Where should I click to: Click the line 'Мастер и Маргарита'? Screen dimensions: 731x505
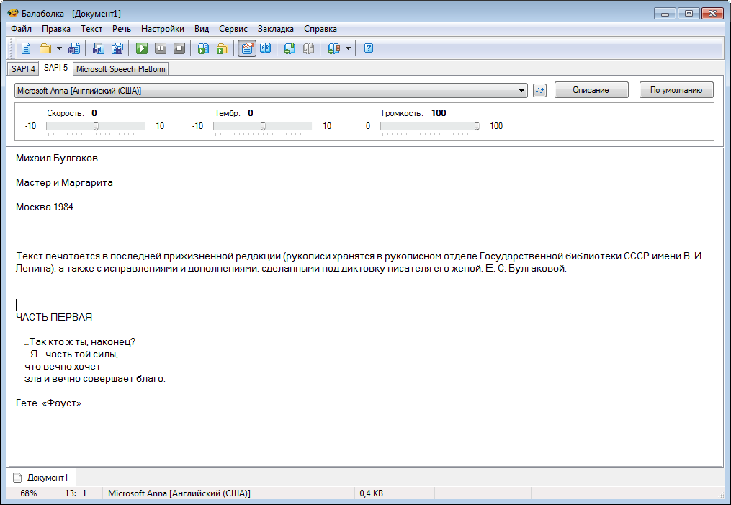(64, 183)
